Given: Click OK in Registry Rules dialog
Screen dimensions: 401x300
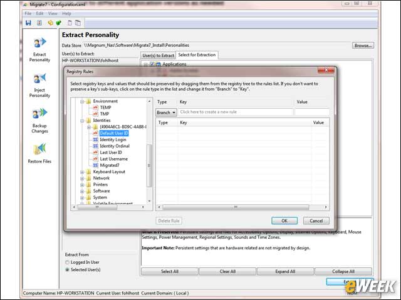Looking at the screenshot, I should 284,221.
